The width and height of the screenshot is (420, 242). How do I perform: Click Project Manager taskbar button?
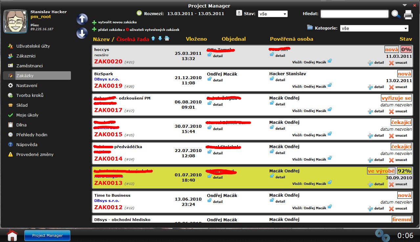click(47, 235)
